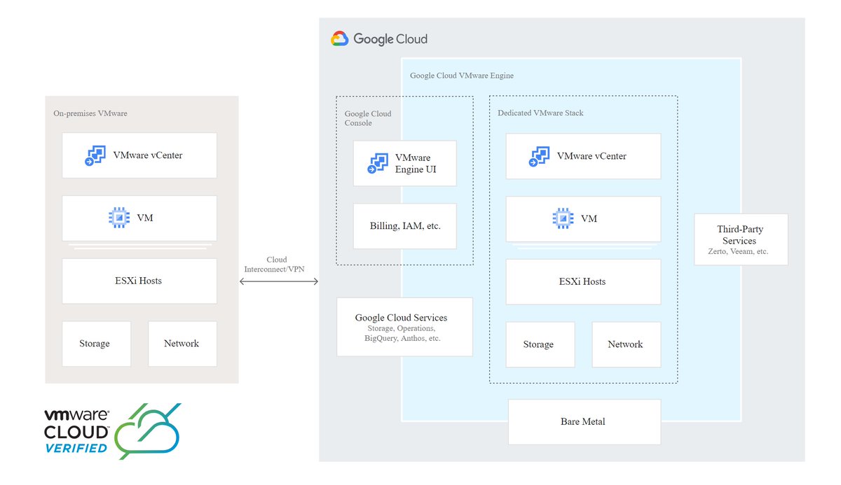
Task: Click the on-premises ESXi Hosts box
Action: point(139,281)
